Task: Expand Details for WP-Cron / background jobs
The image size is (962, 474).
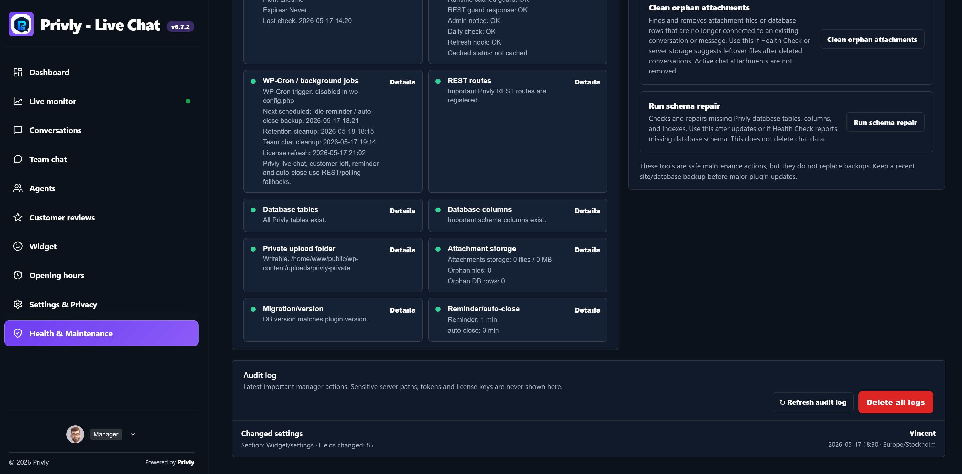Action: click(402, 82)
